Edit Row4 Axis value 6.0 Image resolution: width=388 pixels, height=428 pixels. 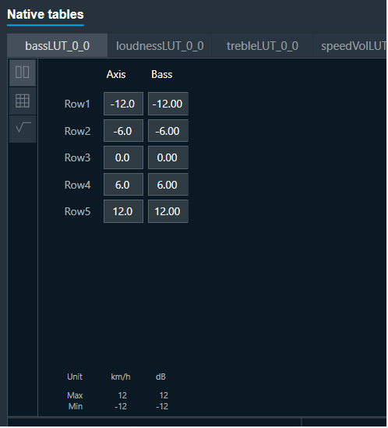coord(123,185)
